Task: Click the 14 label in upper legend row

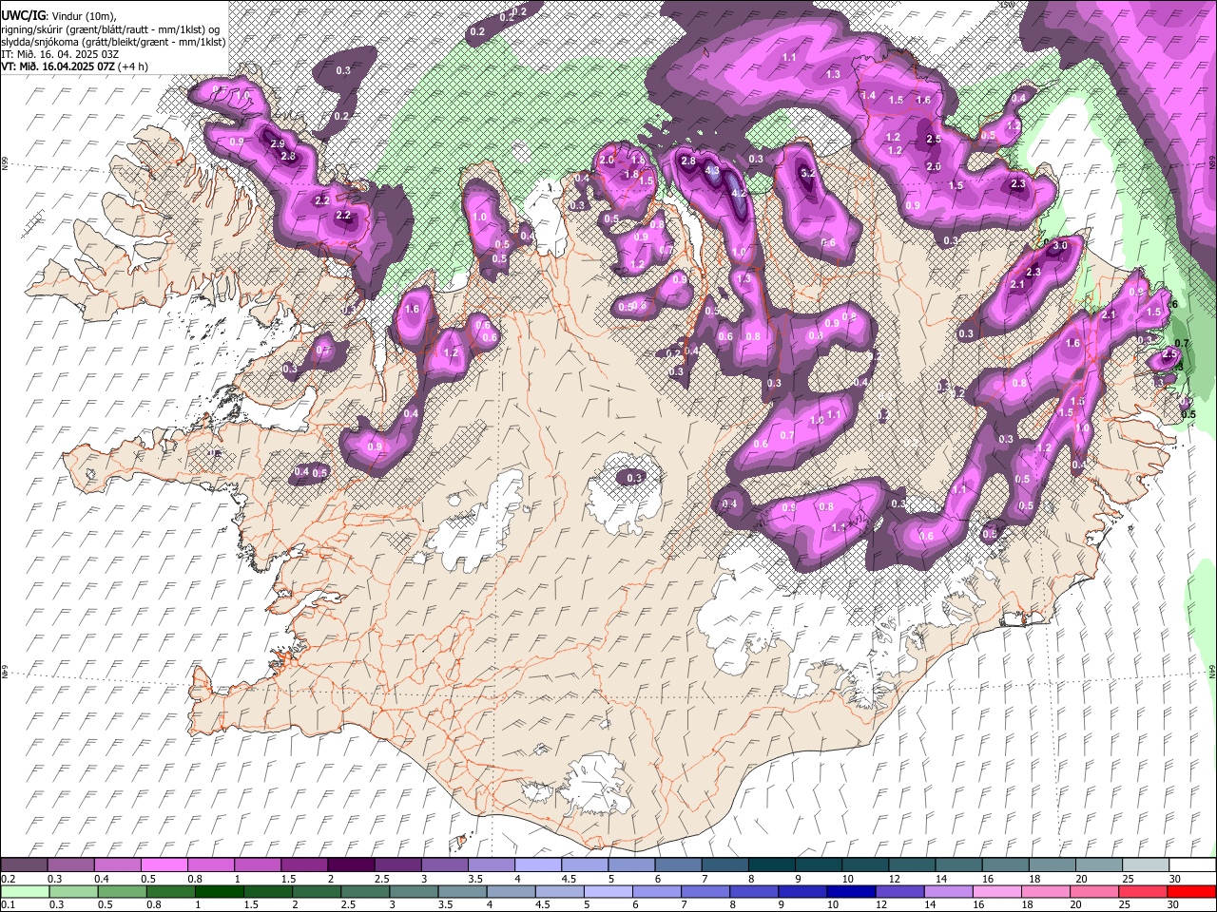Action: (941, 879)
